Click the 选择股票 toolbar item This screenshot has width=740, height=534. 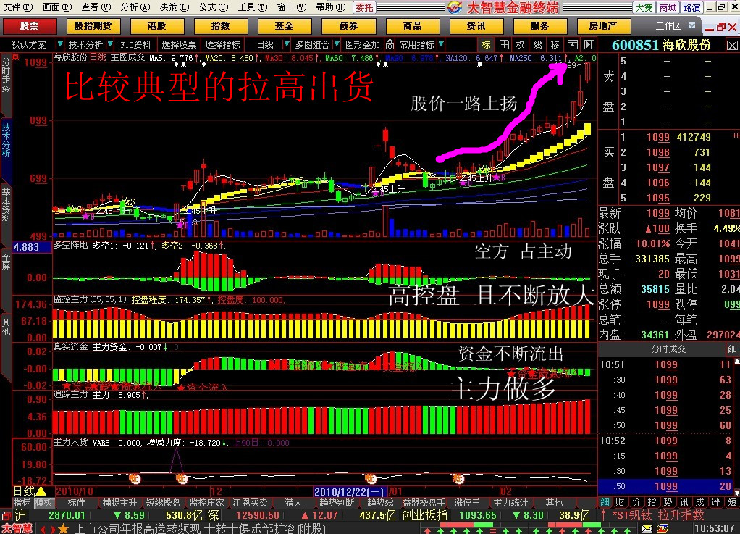pyautogui.click(x=179, y=45)
